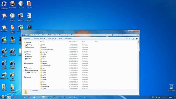Open the Help button in Explorer toolbar
Screen dimensions: 176x99
click(137, 38)
